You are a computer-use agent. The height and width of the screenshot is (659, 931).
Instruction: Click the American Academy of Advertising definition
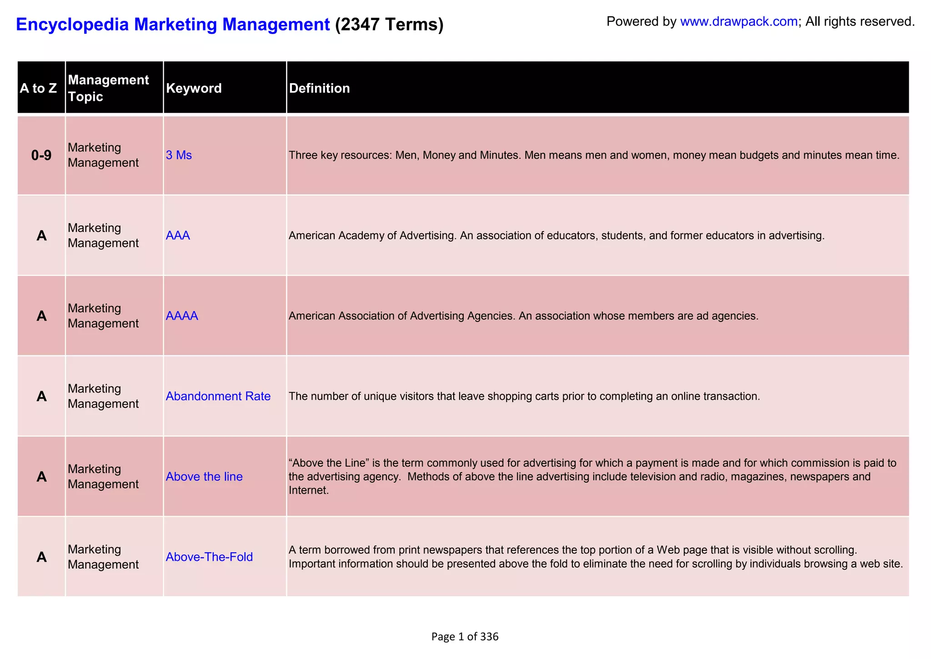click(x=556, y=236)
